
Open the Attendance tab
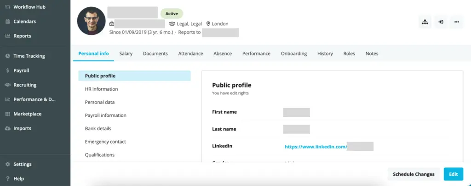pyautogui.click(x=190, y=54)
